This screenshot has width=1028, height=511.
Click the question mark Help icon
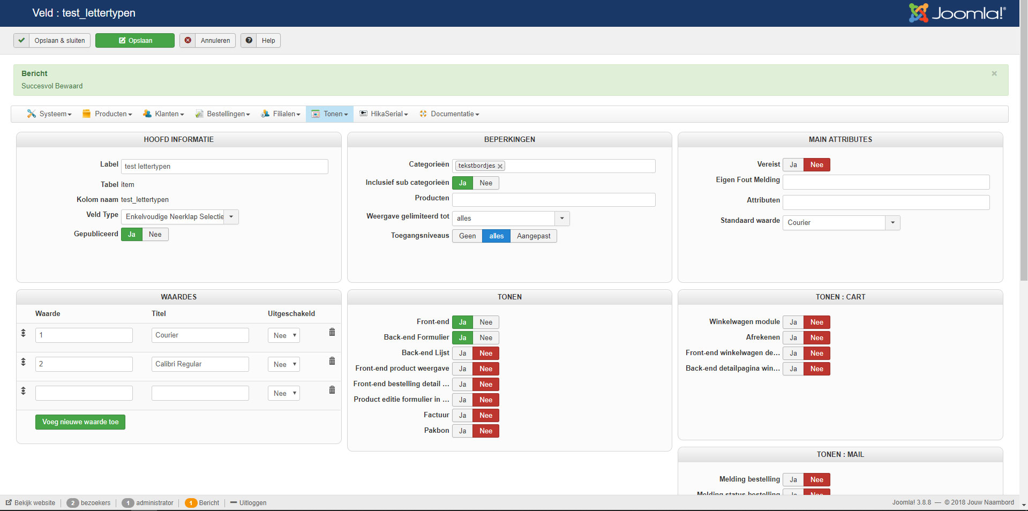click(249, 40)
